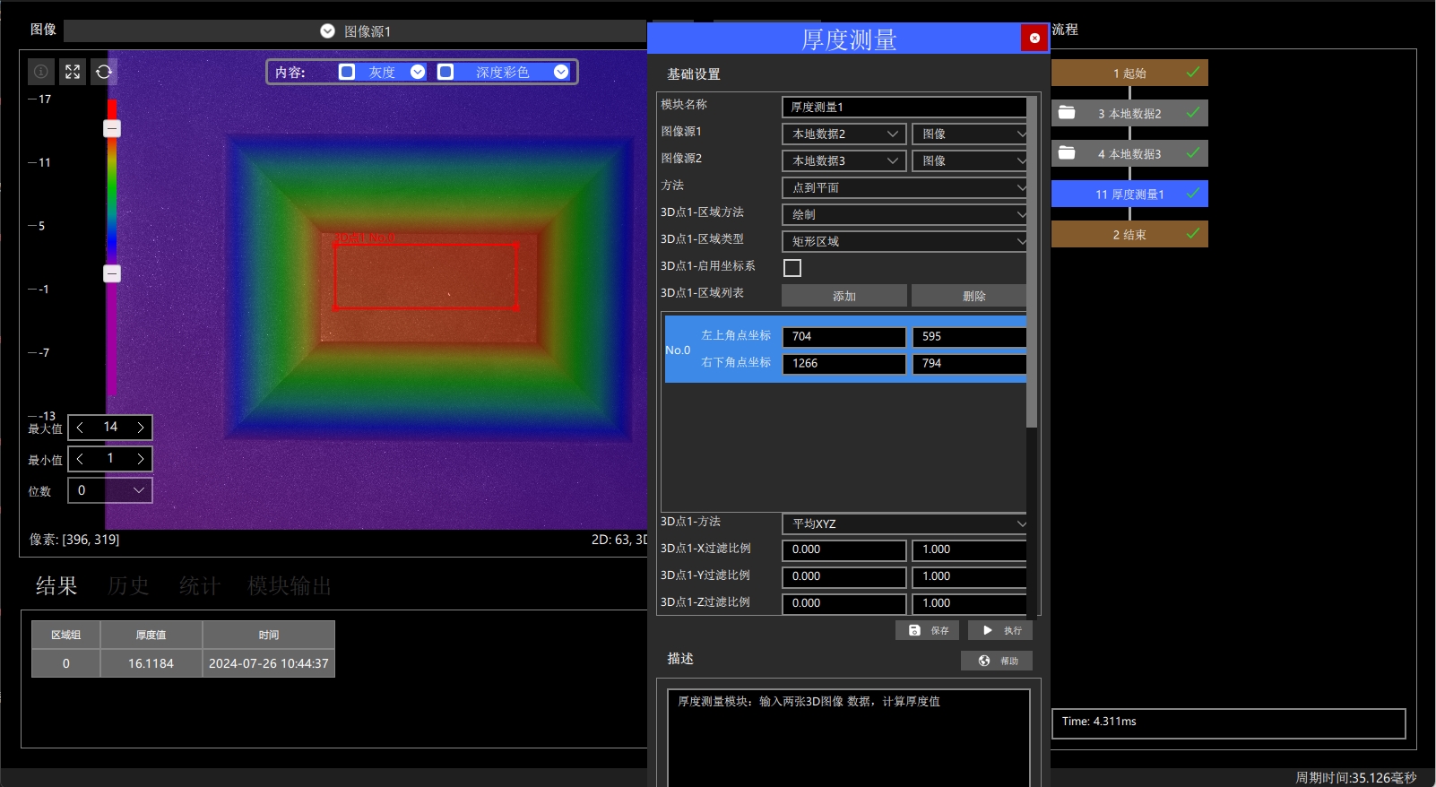1436x787 pixels.
Task: Toggle the 灰度 checkbox
Action: pos(347,72)
